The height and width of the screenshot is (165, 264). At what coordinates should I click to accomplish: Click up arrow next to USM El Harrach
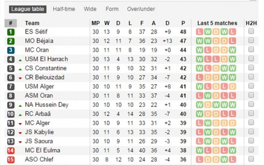(x=20, y=60)
